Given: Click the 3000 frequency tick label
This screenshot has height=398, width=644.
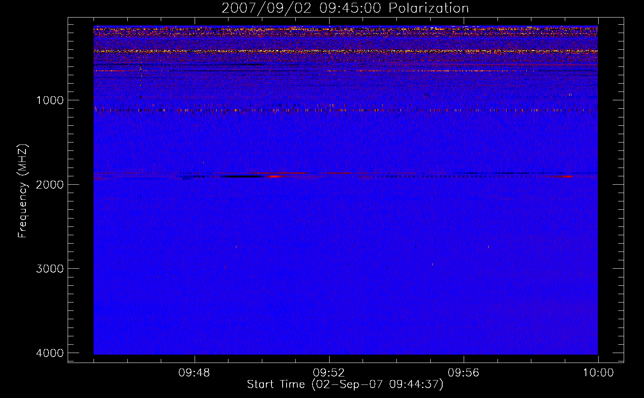Looking at the screenshot, I should tap(50, 268).
